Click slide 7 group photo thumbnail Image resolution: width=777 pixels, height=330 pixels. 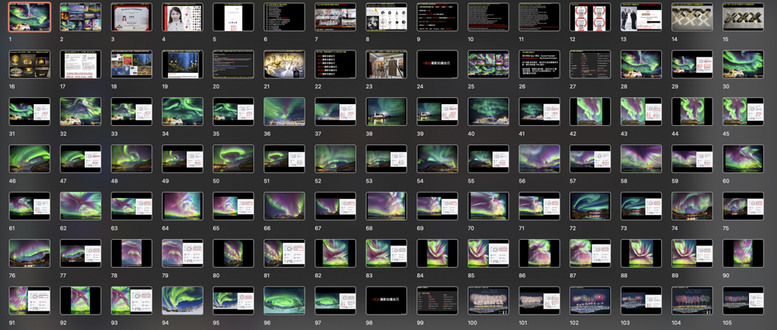click(336, 17)
